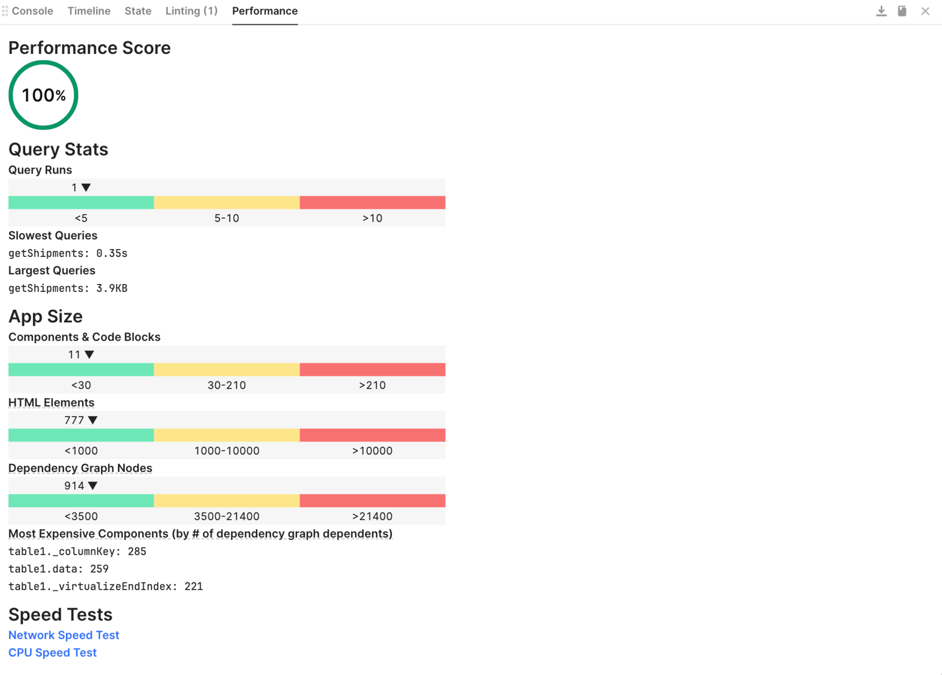Click the Query Runs marker showing 1

point(81,187)
